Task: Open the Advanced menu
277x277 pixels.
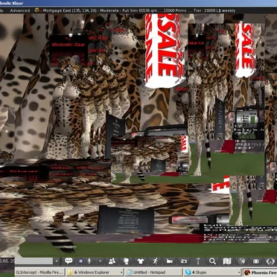Action: (x=20, y=10)
